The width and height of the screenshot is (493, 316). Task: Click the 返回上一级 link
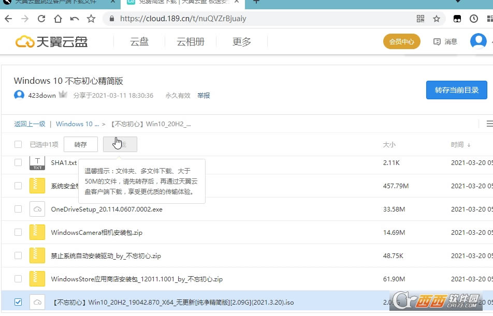click(x=30, y=124)
